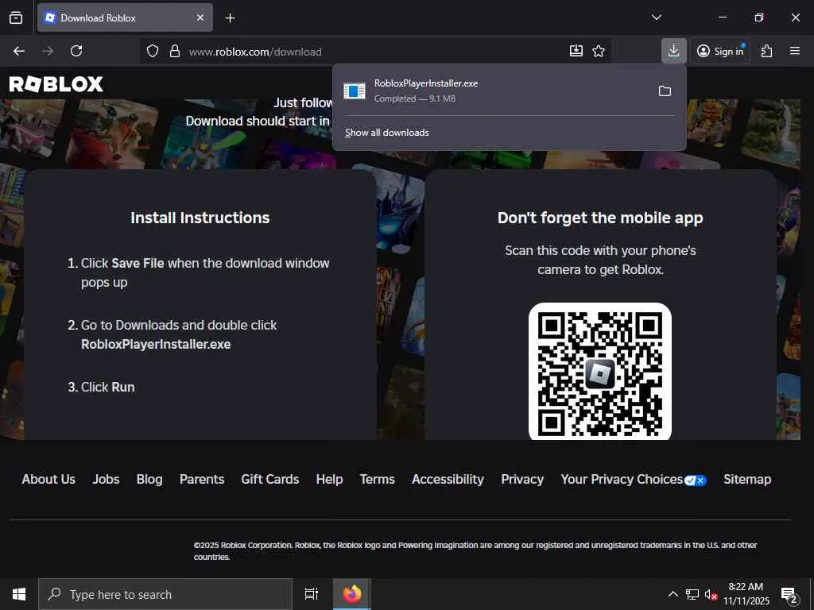Expand the list all tabs chevron

click(x=656, y=17)
